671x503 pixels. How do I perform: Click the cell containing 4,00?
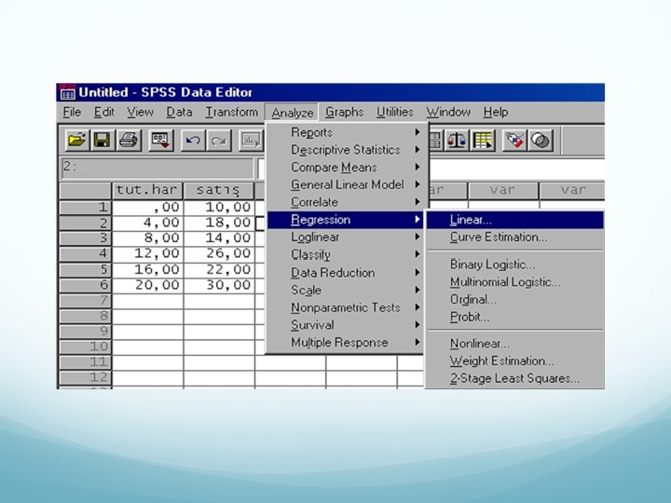pyautogui.click(x=147, y=223)
